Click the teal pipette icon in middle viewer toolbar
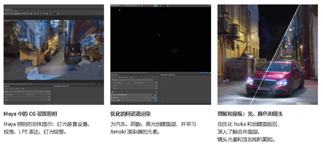This screenshot has height=147, width=323. pyautogui.click(x=168, y=6)
